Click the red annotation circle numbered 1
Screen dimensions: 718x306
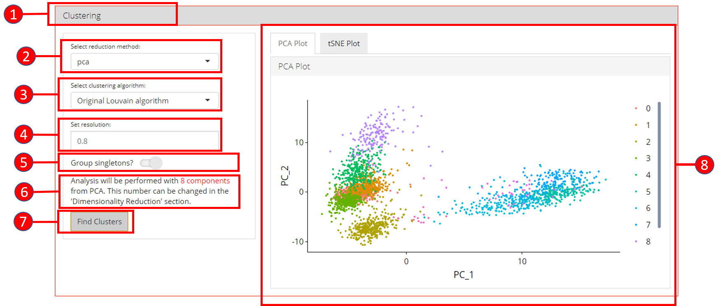pyautogui.click(x=13, y=14)
